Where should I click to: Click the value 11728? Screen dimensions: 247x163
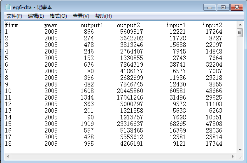177,38
